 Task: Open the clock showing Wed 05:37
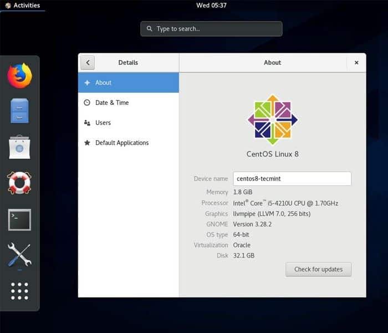tap(211, 6)
